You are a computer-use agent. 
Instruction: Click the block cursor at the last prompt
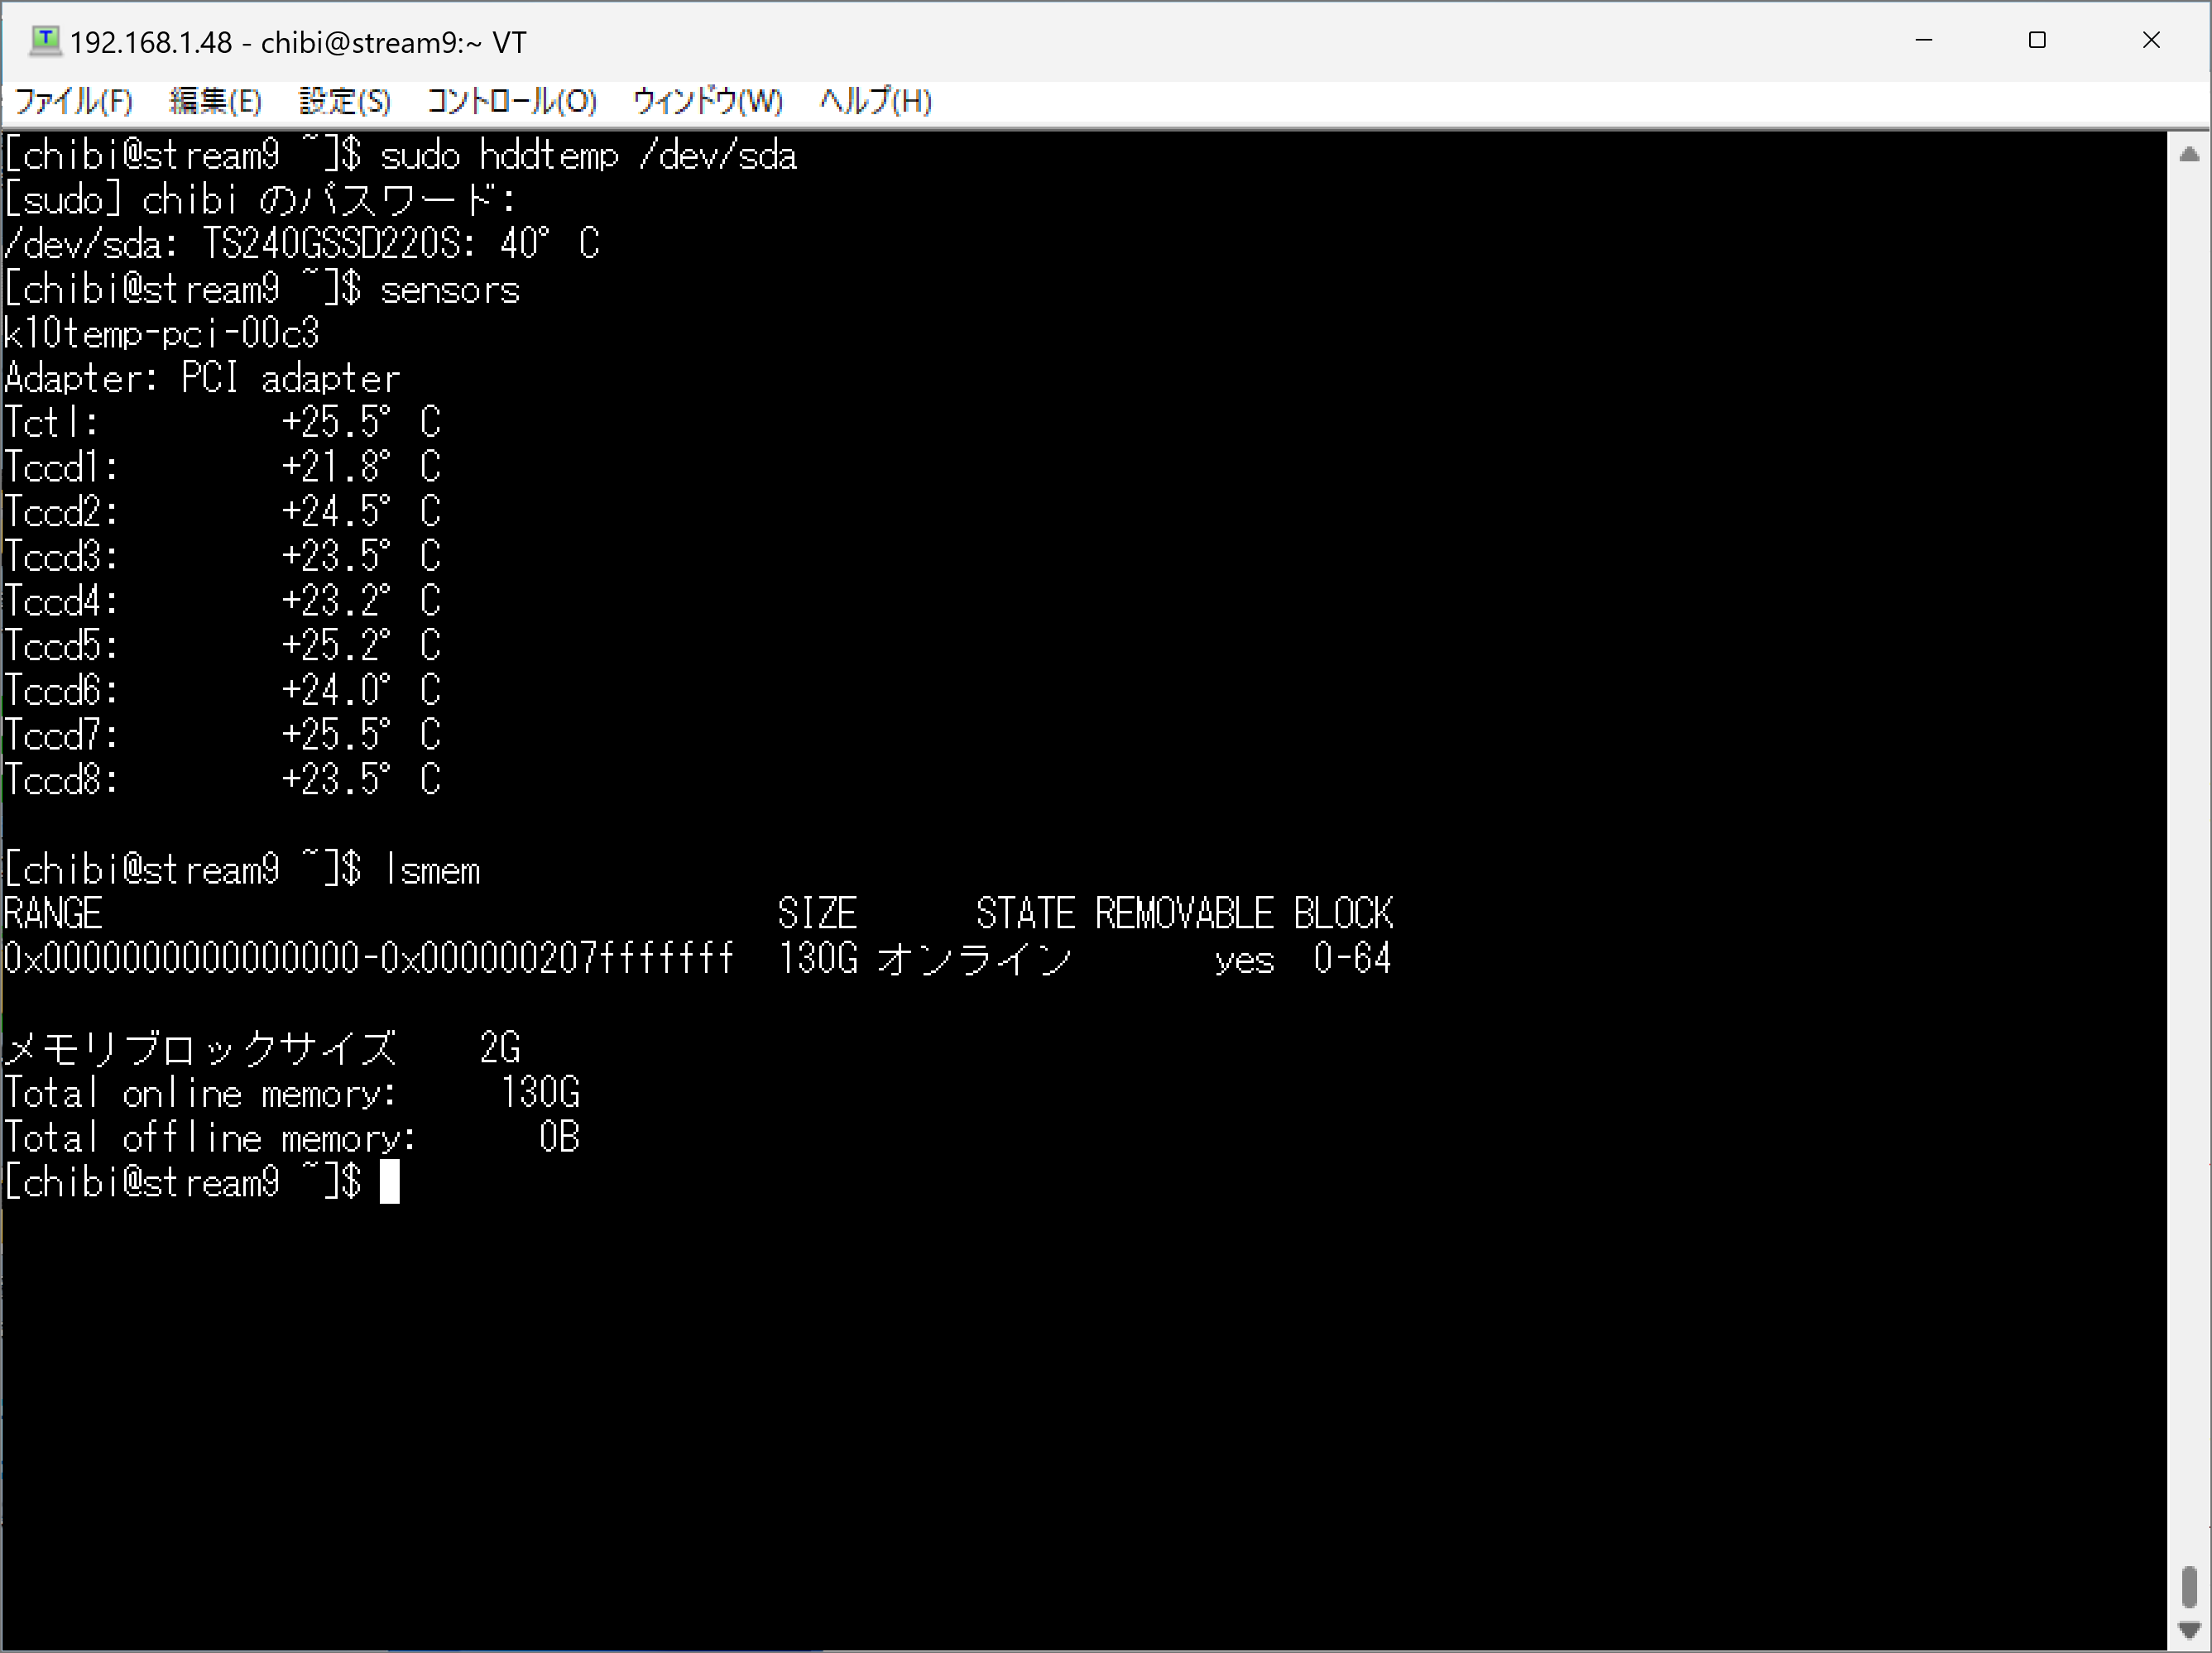(x=390, y=1182)
